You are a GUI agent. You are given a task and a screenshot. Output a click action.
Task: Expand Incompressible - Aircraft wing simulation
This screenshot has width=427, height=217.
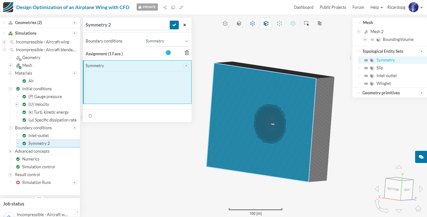[4, 42]
